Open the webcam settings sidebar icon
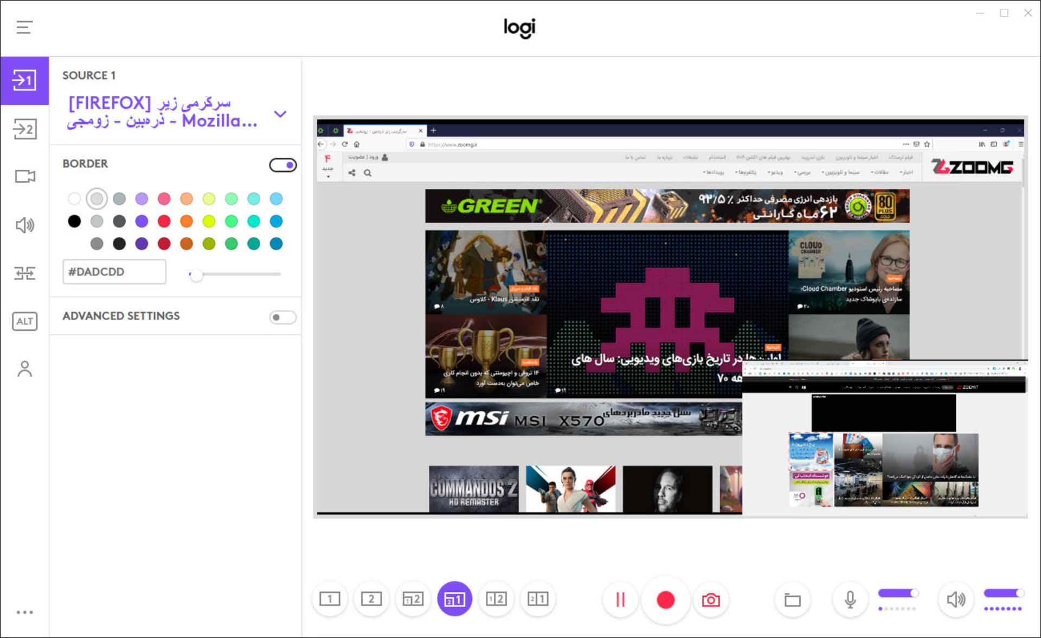This screenshot has height=638, width=1041. (x=24, y=176)
